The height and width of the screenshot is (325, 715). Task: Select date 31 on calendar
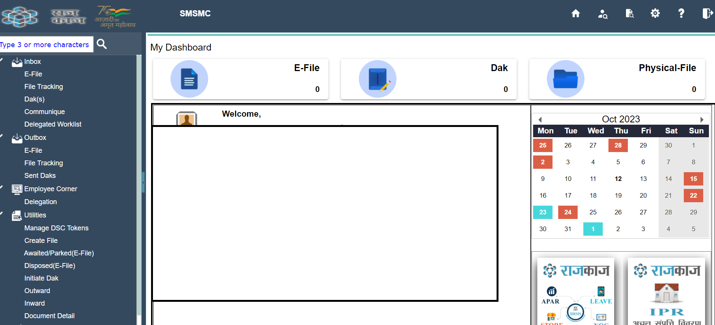tap(568, 229)
